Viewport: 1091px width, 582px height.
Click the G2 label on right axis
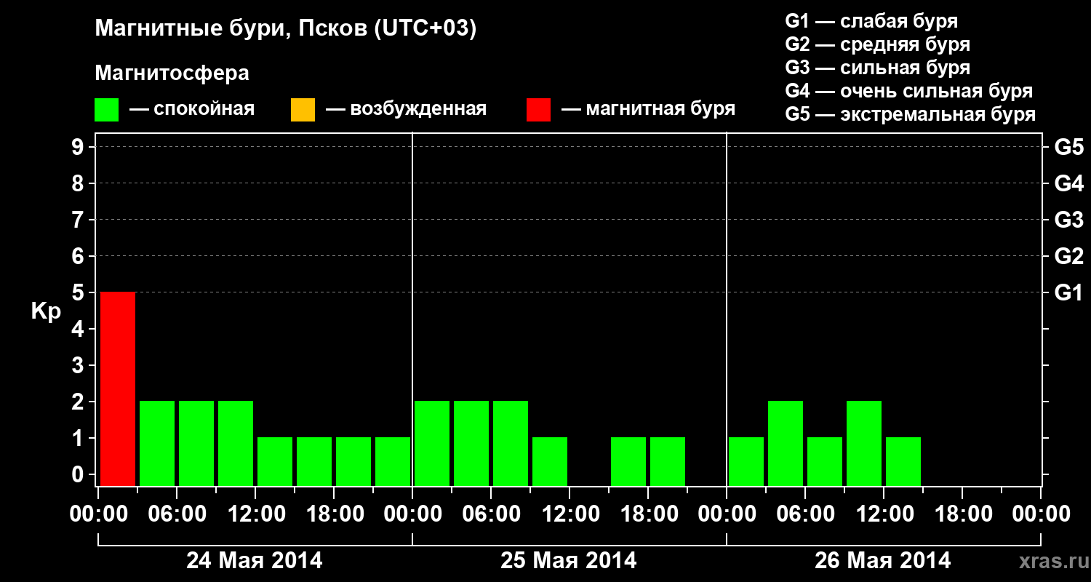coord(1068,256)
